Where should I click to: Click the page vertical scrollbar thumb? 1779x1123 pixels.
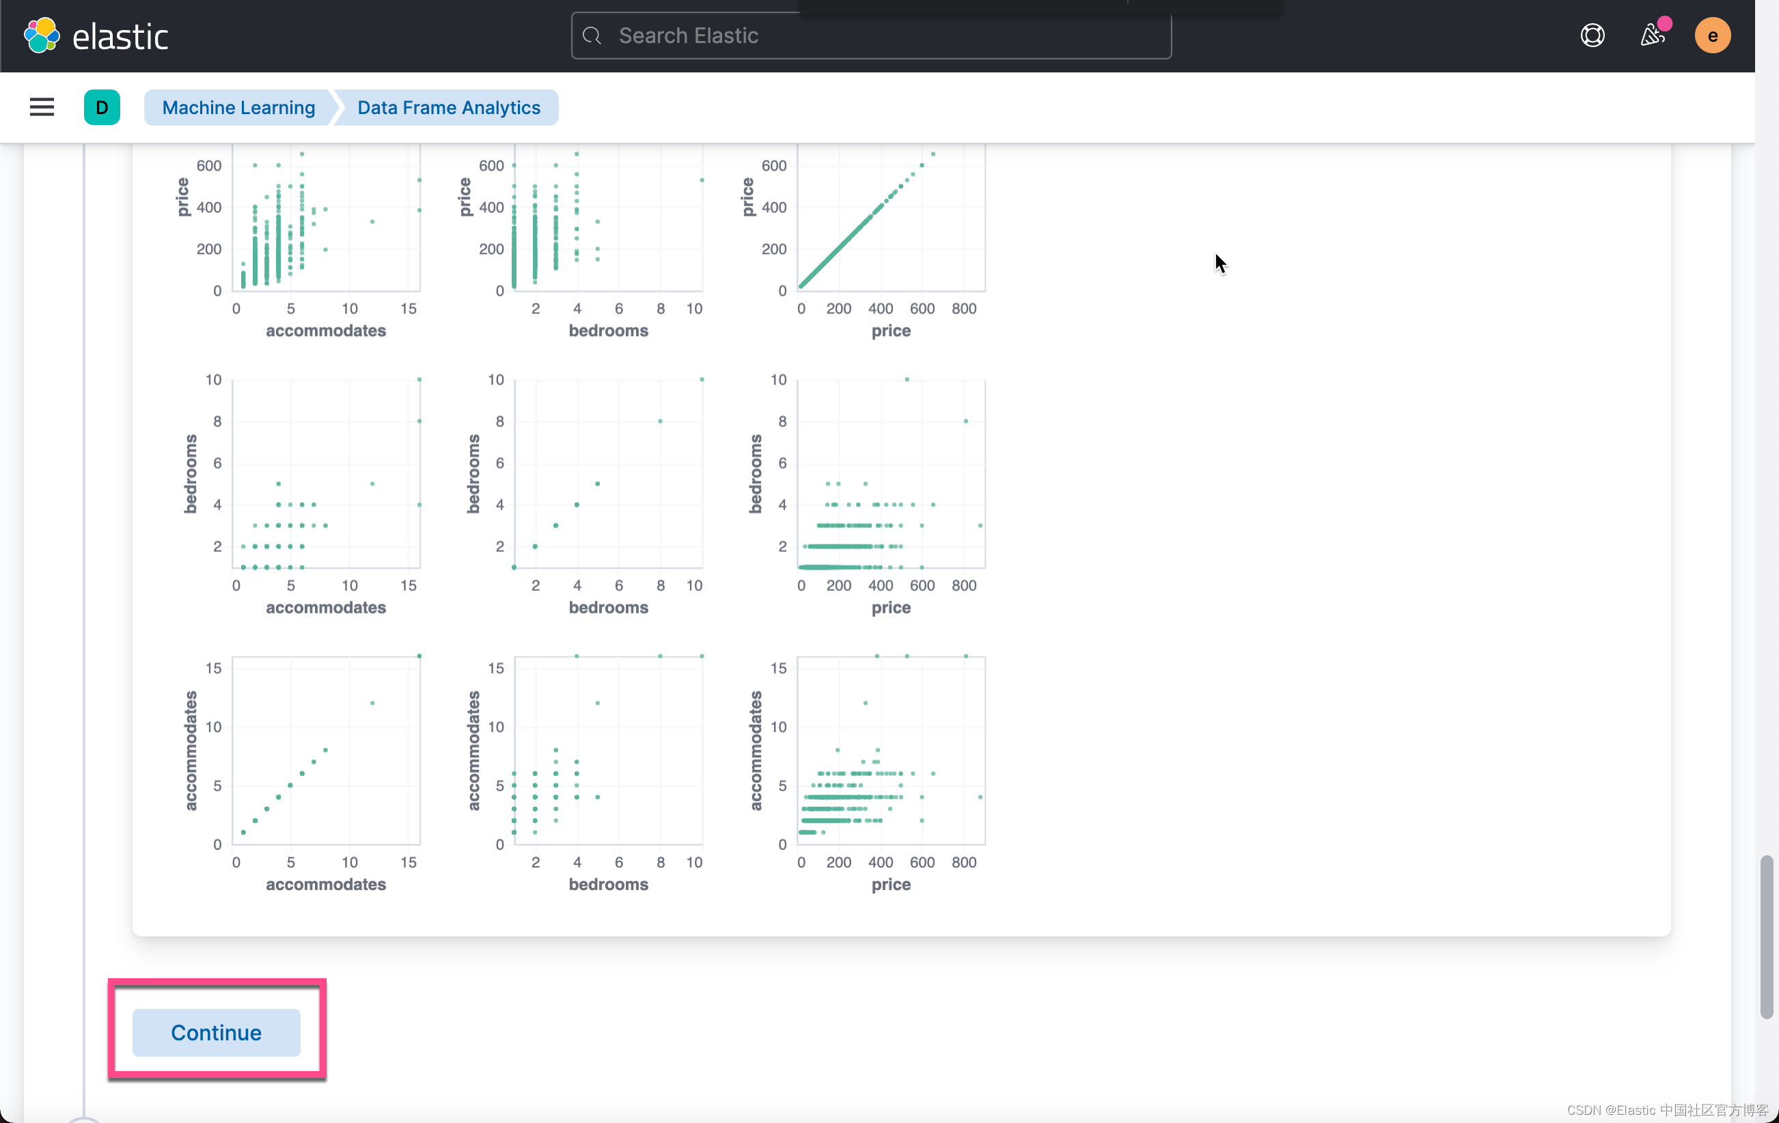[x=1766, y=937]
